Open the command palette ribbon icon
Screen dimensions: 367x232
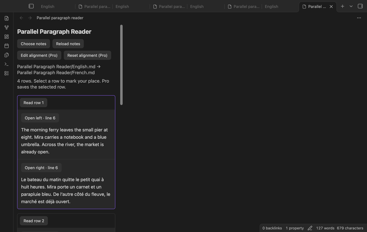pos(6,64)
